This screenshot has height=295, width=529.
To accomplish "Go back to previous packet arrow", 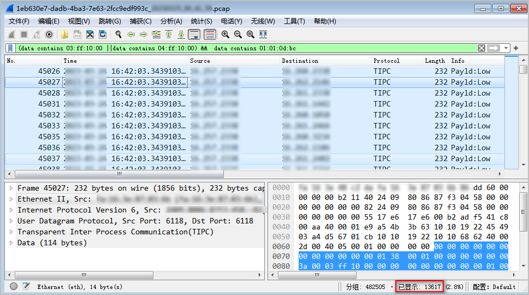I will pyautogui.click(x=131, y=34).
